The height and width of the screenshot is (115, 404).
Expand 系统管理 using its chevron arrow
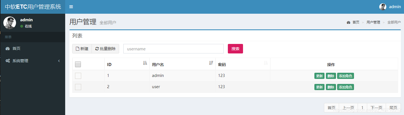tap(59, 61)
